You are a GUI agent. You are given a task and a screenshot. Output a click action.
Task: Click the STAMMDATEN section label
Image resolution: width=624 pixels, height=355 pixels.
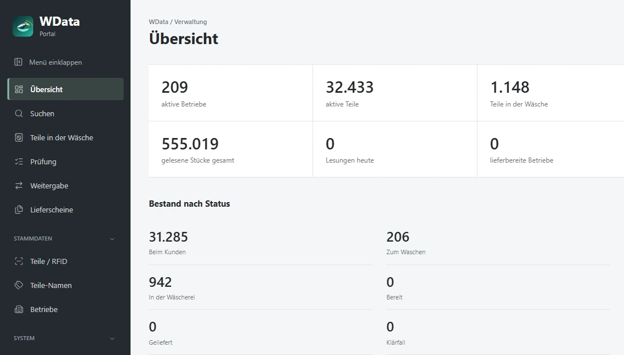[33, 239]
